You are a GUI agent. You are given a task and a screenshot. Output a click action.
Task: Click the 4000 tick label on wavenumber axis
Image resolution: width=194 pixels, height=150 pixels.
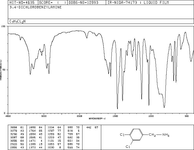pos(8,116)
